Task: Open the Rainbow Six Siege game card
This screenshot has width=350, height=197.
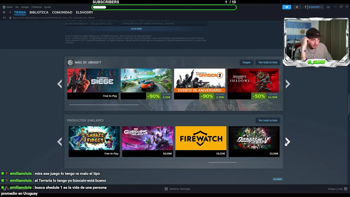Action: pyautogui.click(x=93, y=84)
